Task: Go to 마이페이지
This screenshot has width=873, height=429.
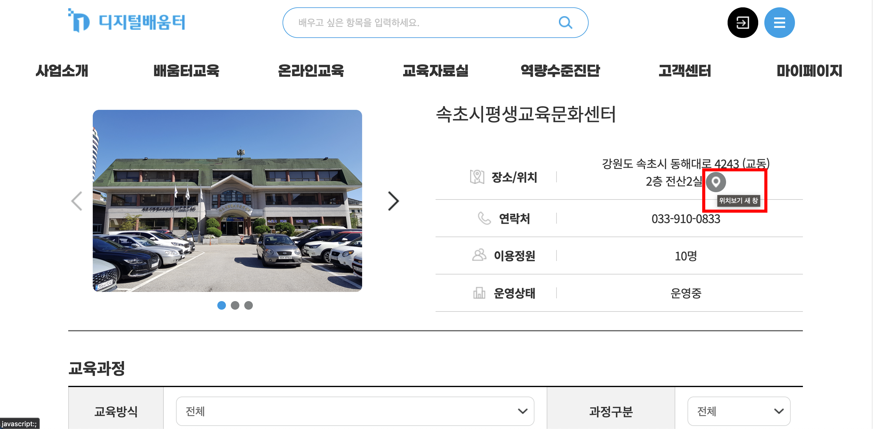Action: 809,70
